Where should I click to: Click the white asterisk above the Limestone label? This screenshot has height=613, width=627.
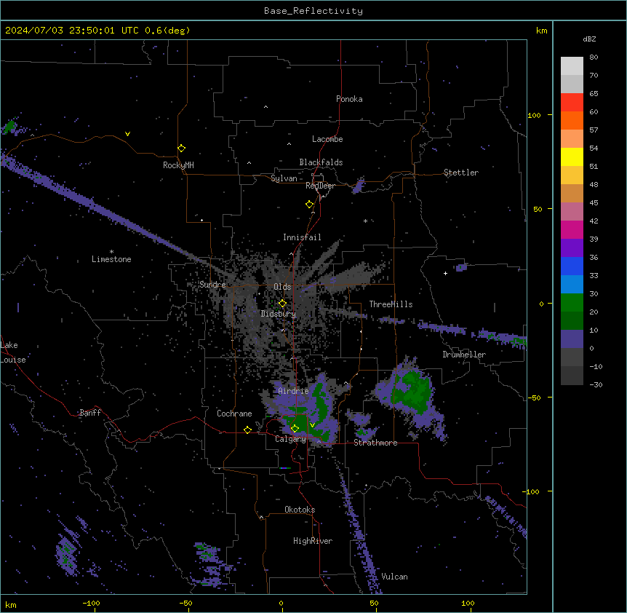pyautogui.click(x=111, y=252)
